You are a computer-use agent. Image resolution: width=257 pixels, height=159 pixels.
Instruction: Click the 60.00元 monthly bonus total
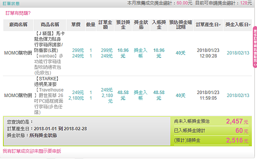(x=184, y=3)
